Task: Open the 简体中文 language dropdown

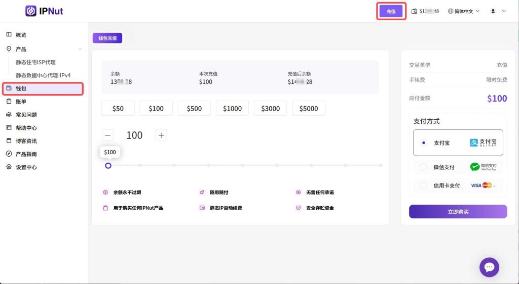Action: tap(464, 11)
